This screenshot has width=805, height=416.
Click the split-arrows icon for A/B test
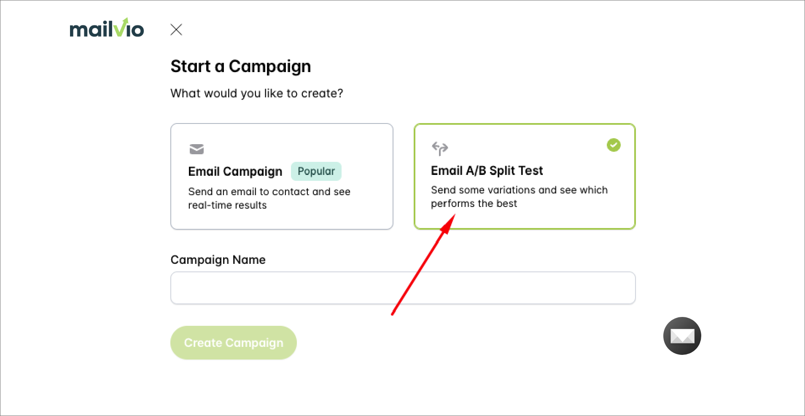pos(440,148)
